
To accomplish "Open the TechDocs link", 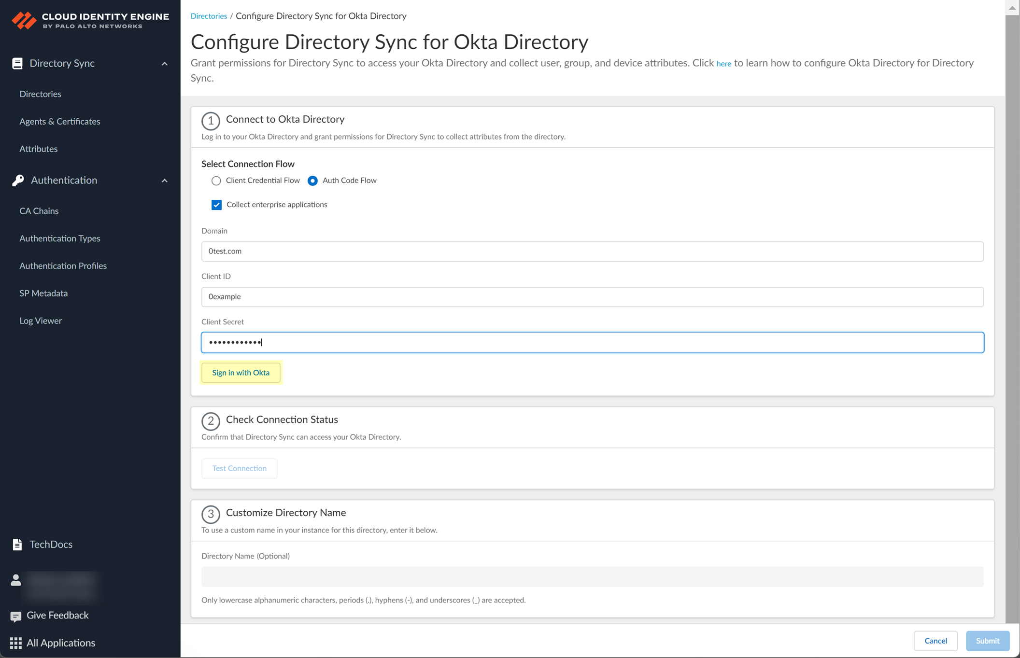I will (x=51, y=544).
